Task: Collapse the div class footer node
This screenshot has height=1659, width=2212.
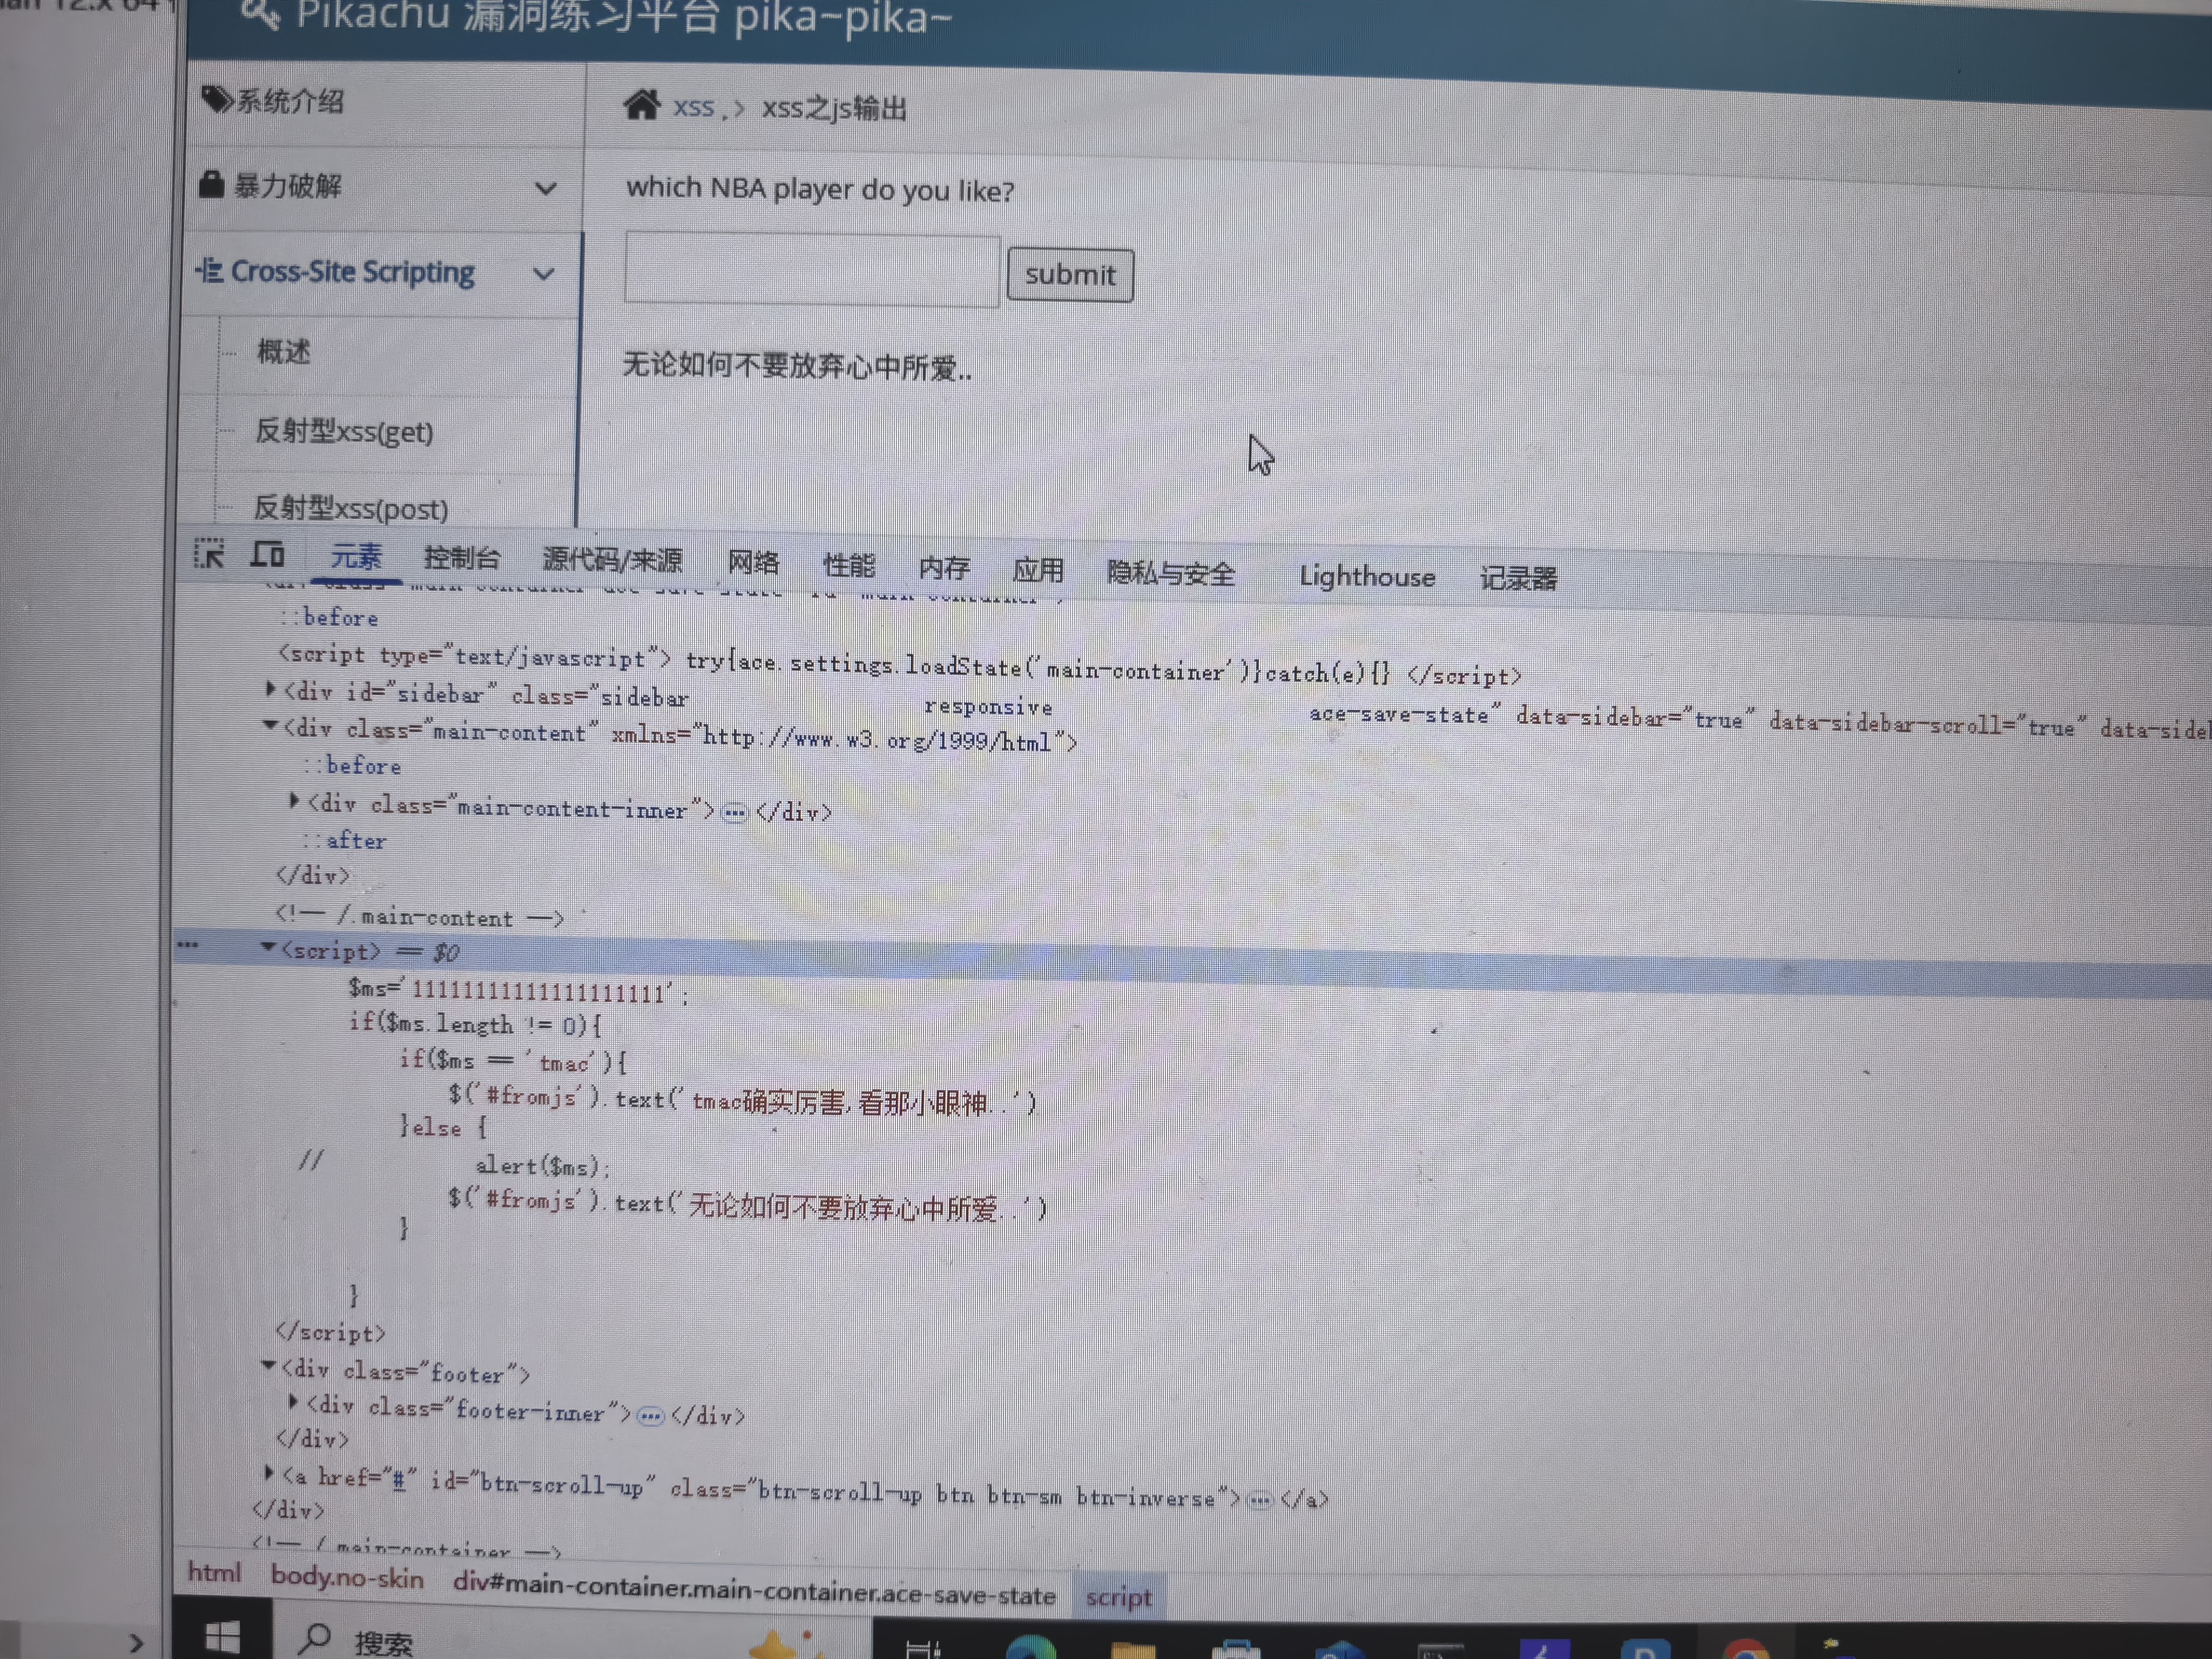Action: coord(268,1366)
